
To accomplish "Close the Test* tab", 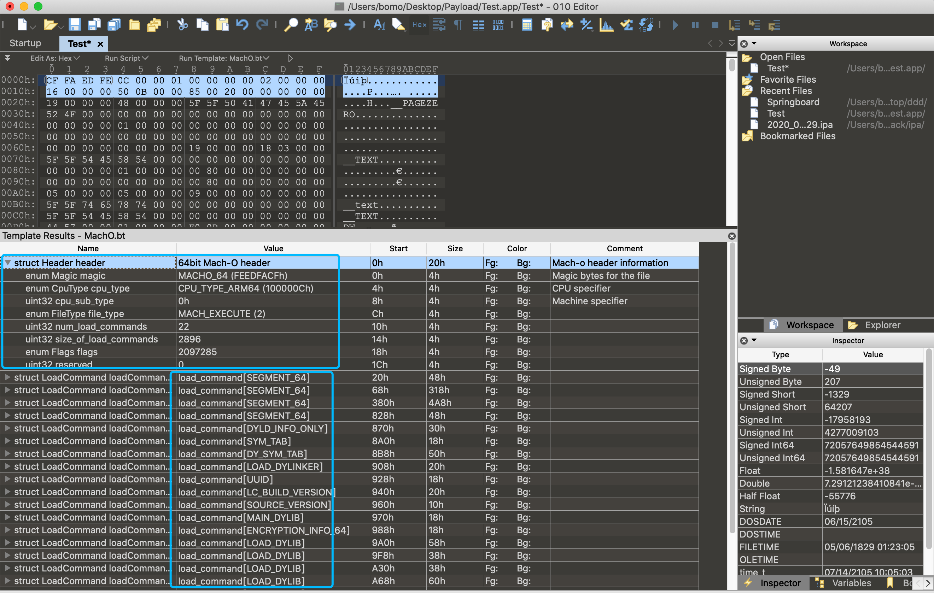I will coord(100,44).
